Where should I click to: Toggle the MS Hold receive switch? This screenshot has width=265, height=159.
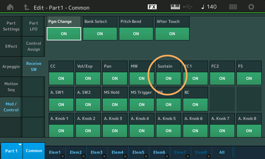(115, 105)
